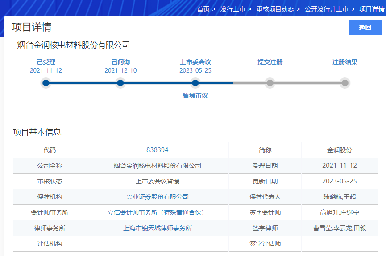
Task: Click the 注册结果 timeline node
Action: coord(344,83)
